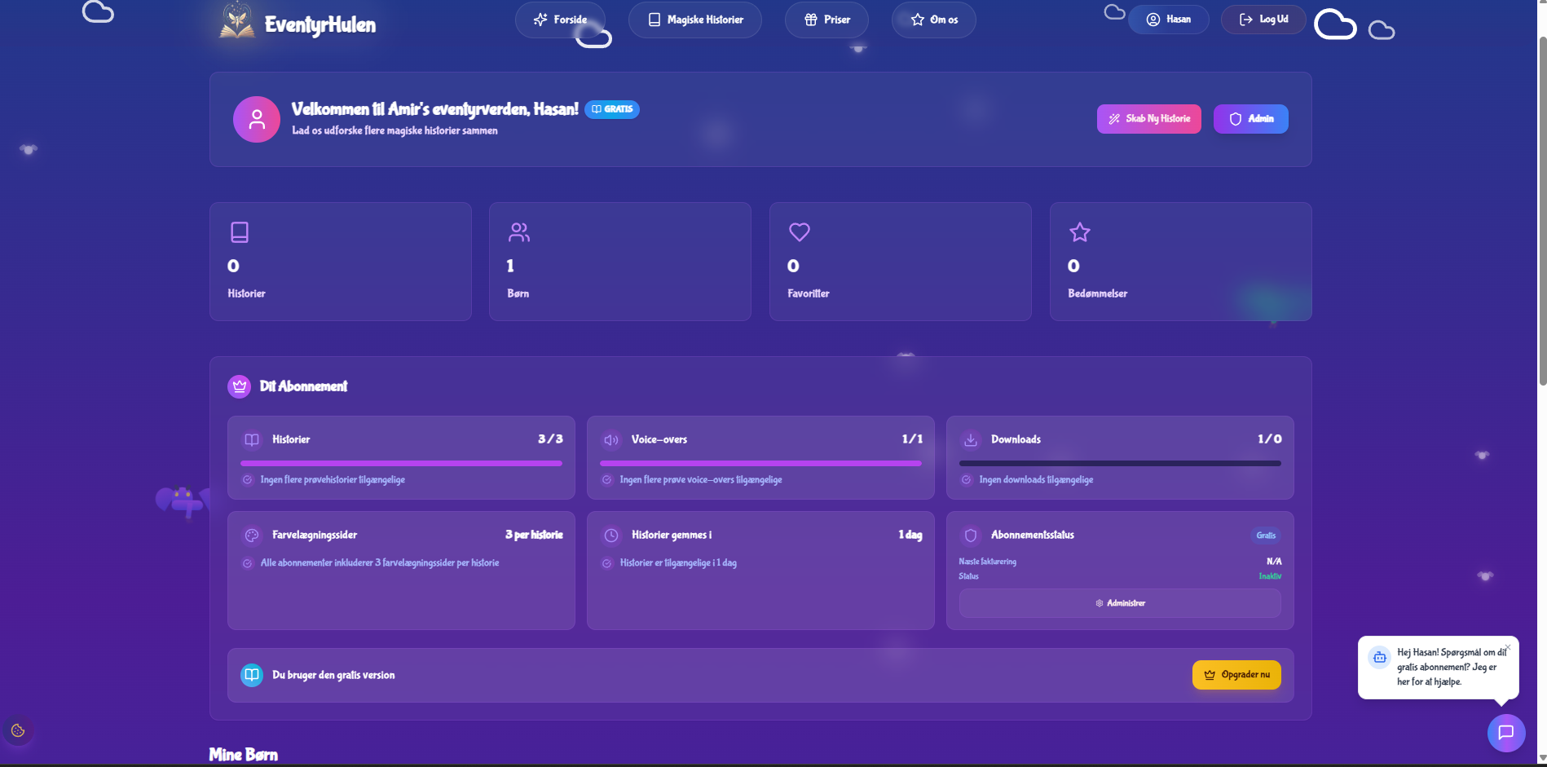
Task: Go to Magiske Historier page
Action: [x=694, y=20]
